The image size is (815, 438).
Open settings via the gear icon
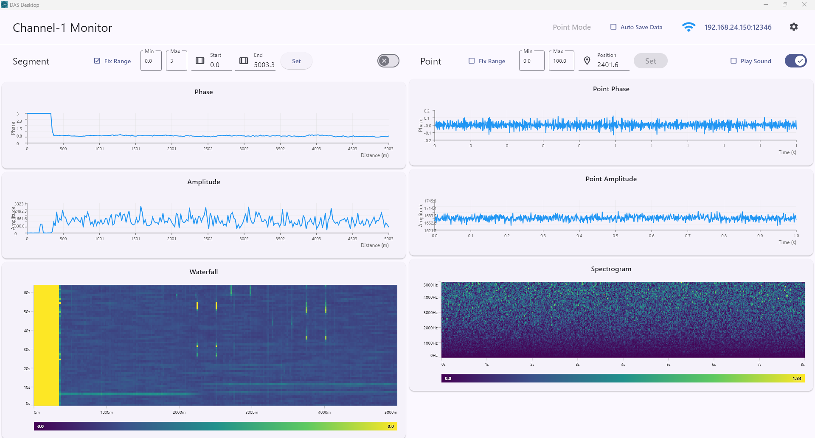794,27
